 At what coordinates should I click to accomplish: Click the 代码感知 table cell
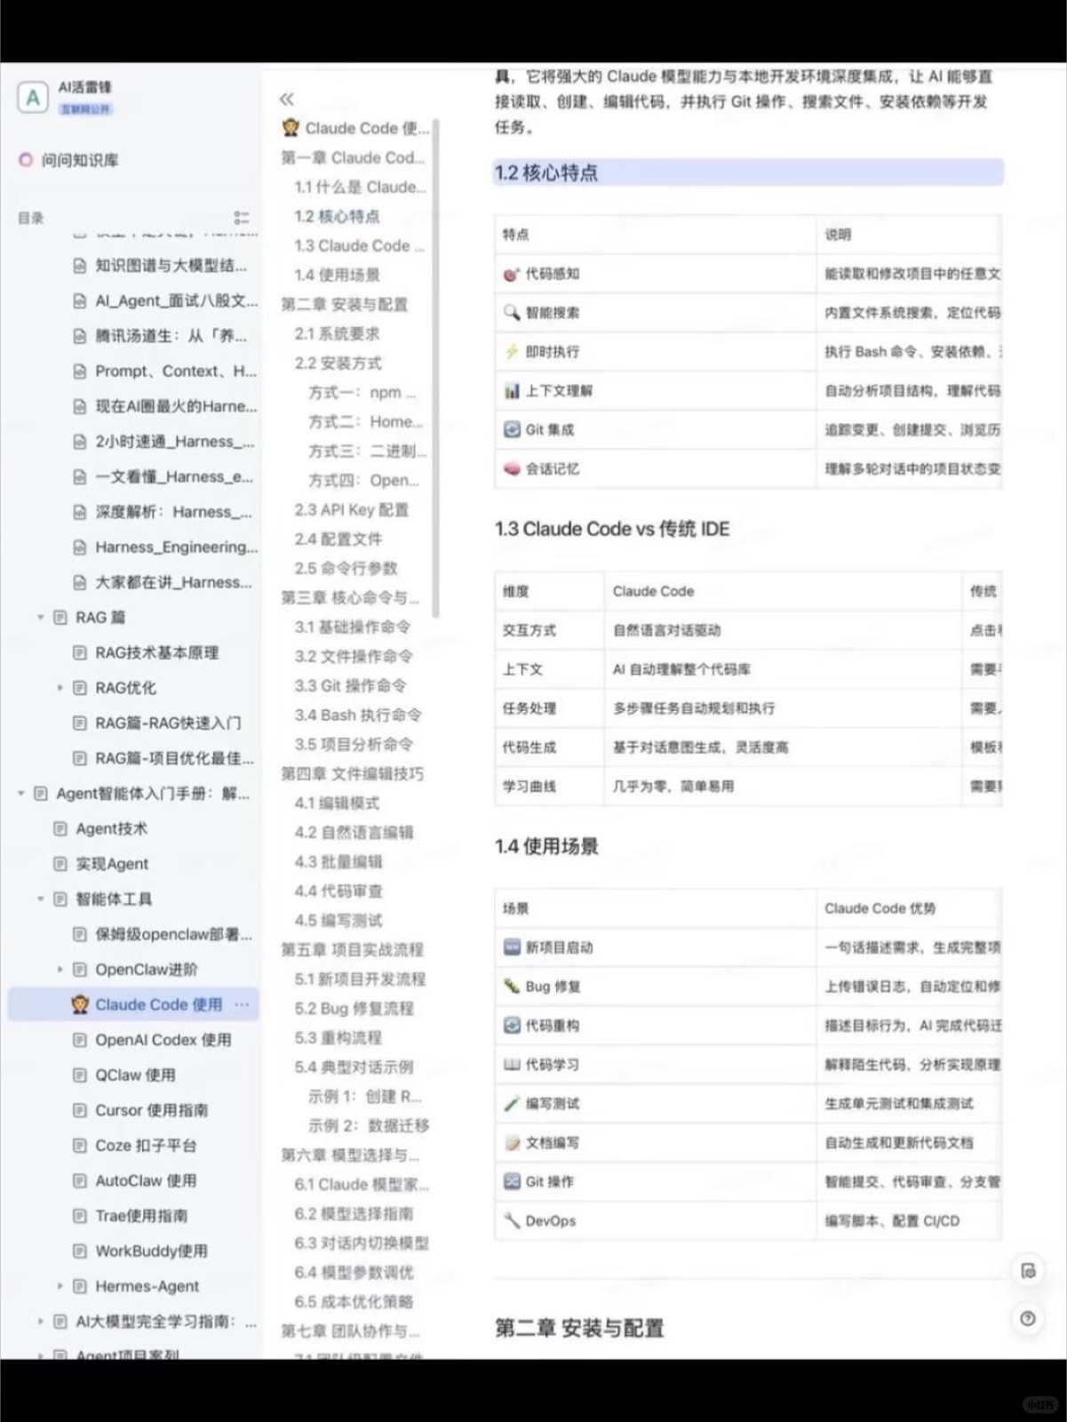coord(655,274)
